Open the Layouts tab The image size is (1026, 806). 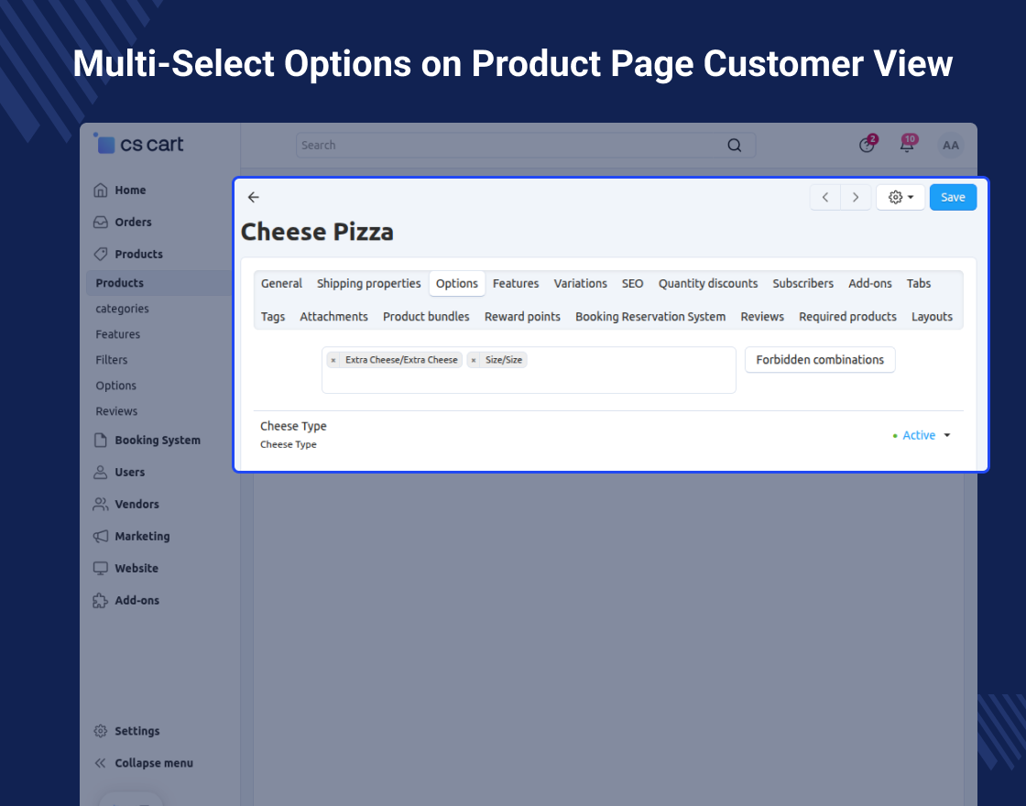pos(932,317)
